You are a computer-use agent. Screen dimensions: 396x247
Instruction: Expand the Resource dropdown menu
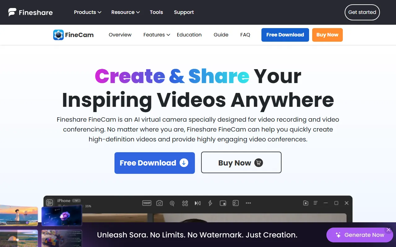[x=125, y=12]
